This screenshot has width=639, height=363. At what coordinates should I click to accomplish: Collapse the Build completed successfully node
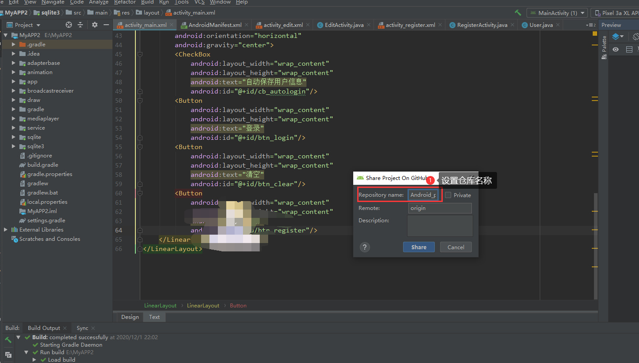[19, 337]
